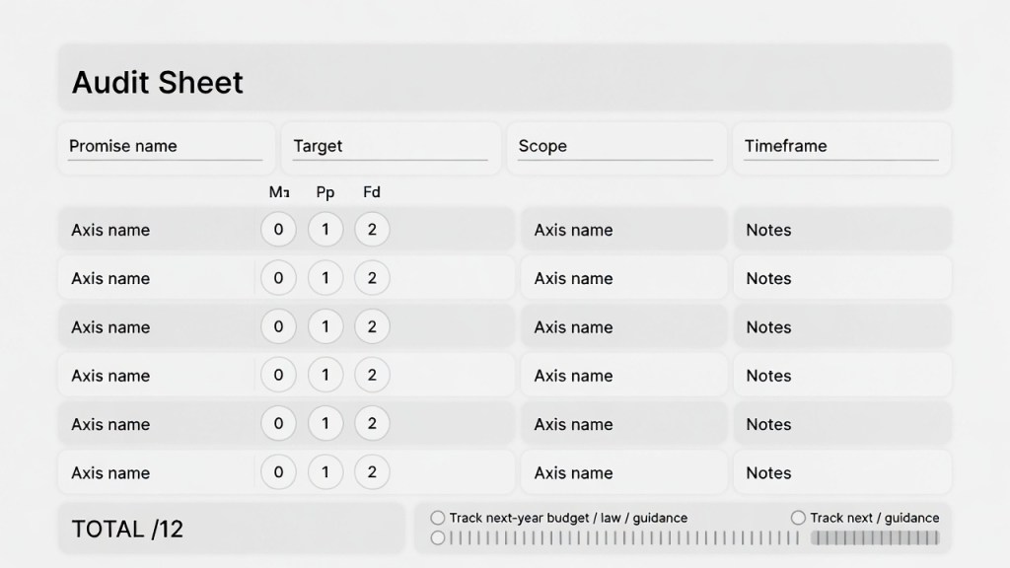
Task: Choose score 1 in the fifth axis row
Action: (x=325, y=424)
